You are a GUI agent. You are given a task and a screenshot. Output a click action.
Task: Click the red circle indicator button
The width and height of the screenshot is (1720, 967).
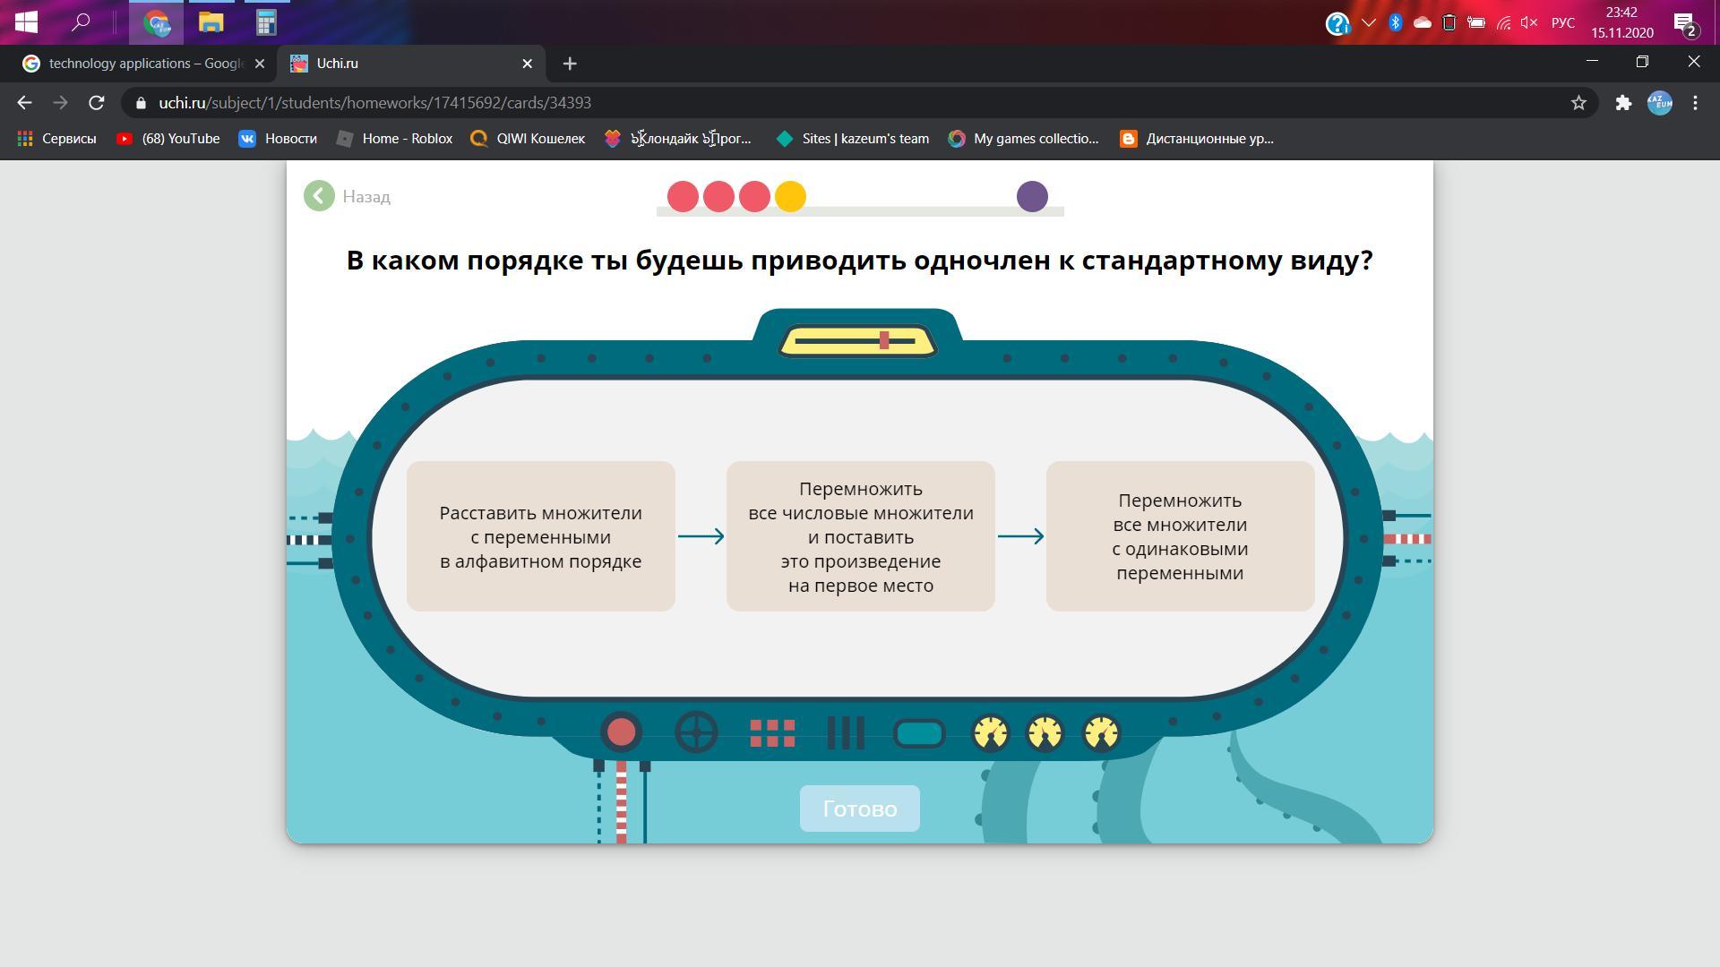point(622,732)
